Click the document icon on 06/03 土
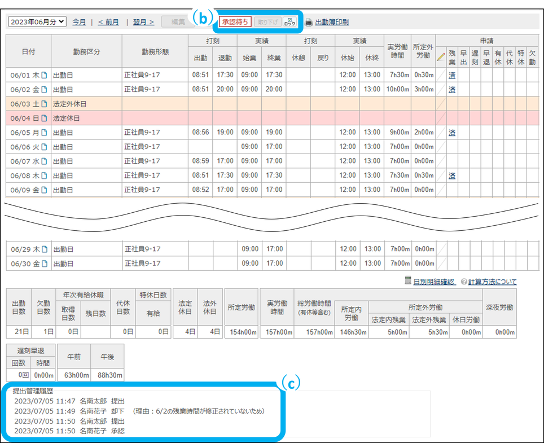The image size is (544, 443). (45, 104)
